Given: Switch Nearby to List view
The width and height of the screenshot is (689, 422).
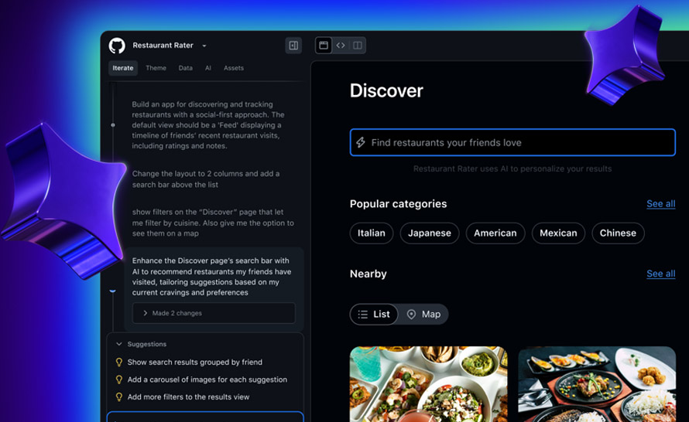Looking at the screenshot, I should click(x=374, y=314).
